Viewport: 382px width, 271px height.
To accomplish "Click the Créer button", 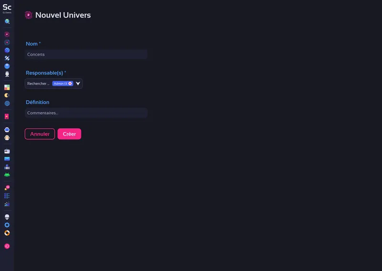I will click(x=69, y=134).
